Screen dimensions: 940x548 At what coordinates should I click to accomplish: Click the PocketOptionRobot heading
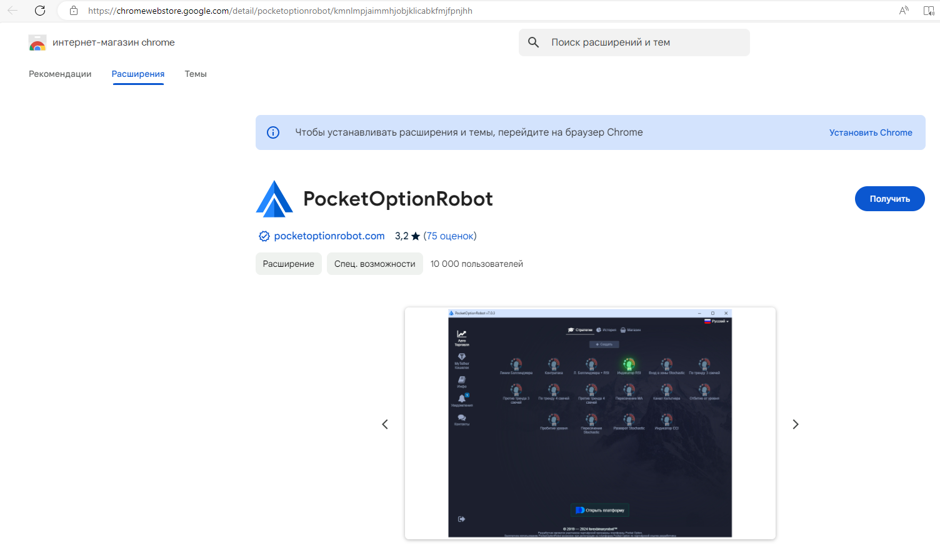tap(398, 199)
